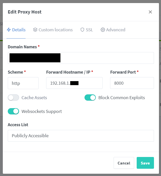Turn off Websockets Support switch

pyautogui.click(x=14, y=111)
